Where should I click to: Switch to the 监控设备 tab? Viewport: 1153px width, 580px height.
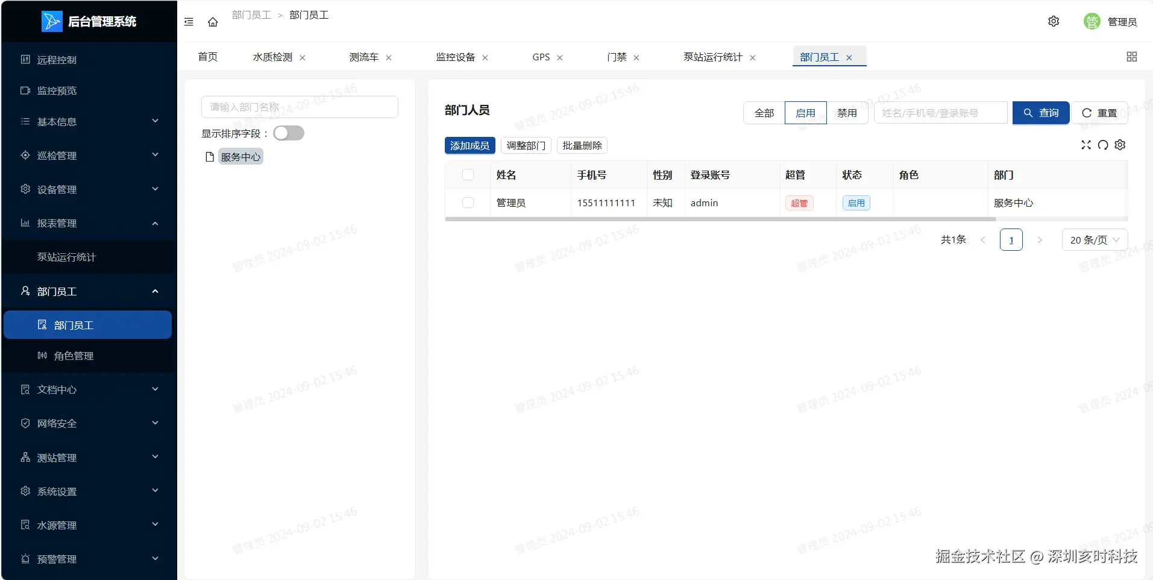456,57
